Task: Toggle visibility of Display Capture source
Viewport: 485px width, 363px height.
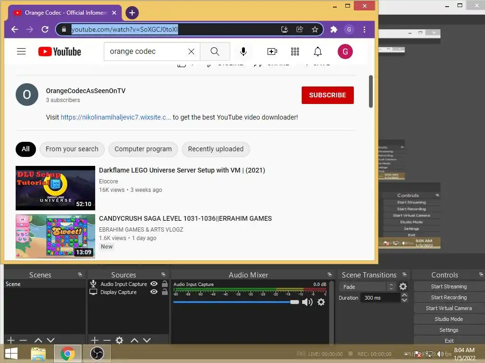Action: pos(154,292)
